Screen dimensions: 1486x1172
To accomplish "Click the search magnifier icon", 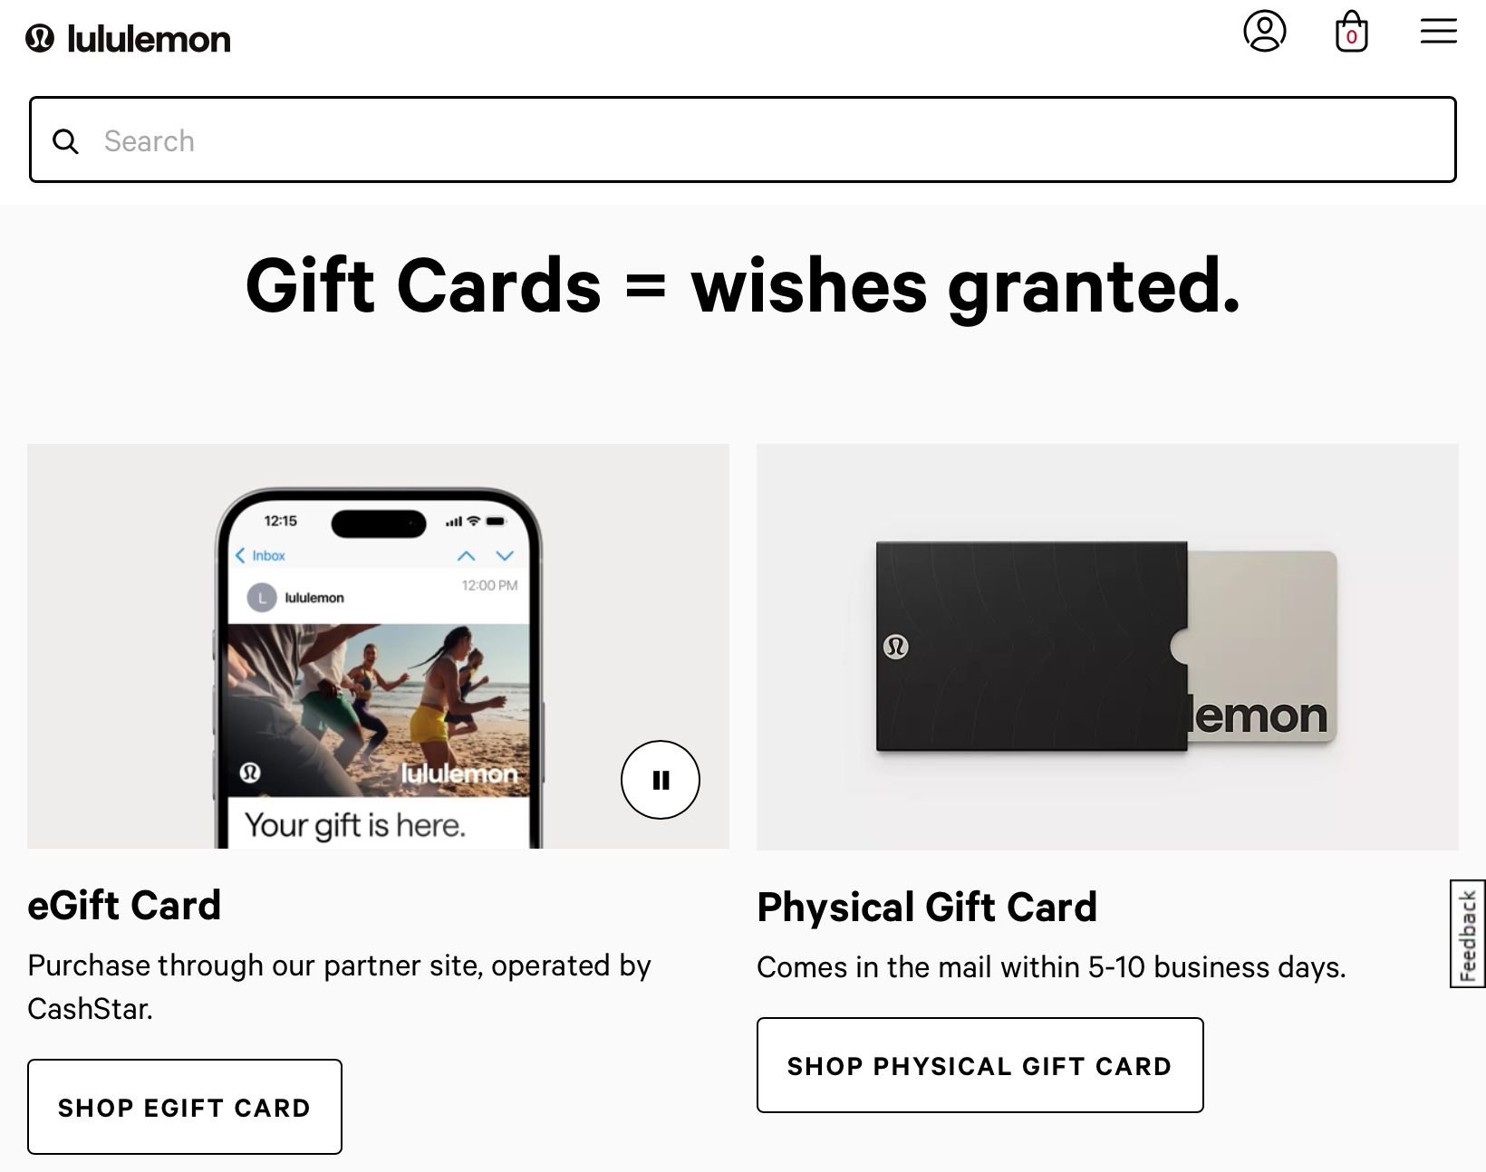I will [x=65, y=141].
